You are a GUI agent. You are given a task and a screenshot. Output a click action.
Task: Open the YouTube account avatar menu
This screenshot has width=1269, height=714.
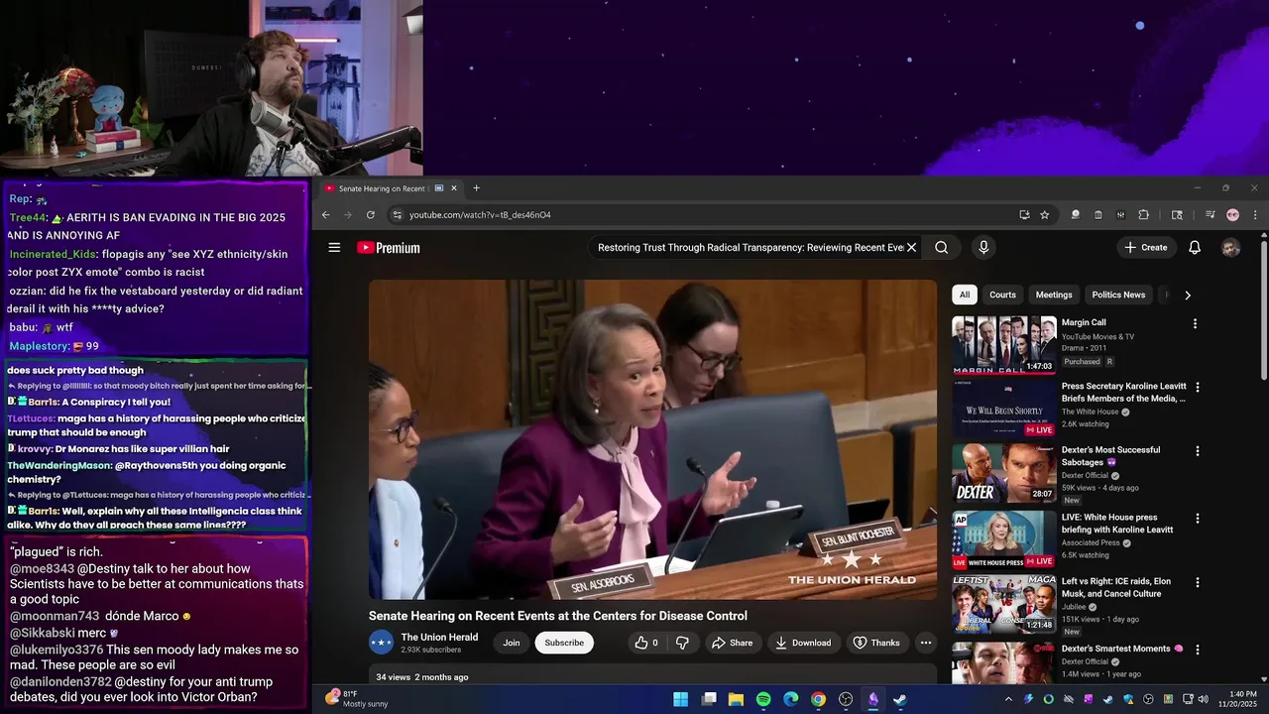(1230, 248)
